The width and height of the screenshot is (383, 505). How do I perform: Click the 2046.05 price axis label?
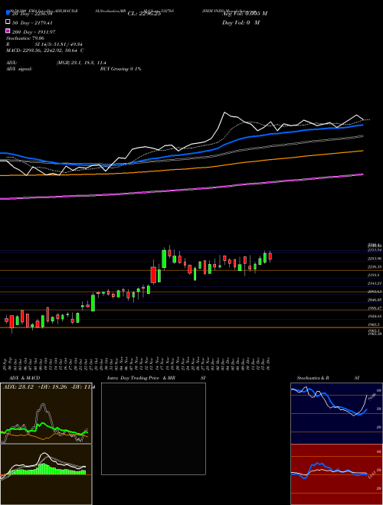click(375, 299)
